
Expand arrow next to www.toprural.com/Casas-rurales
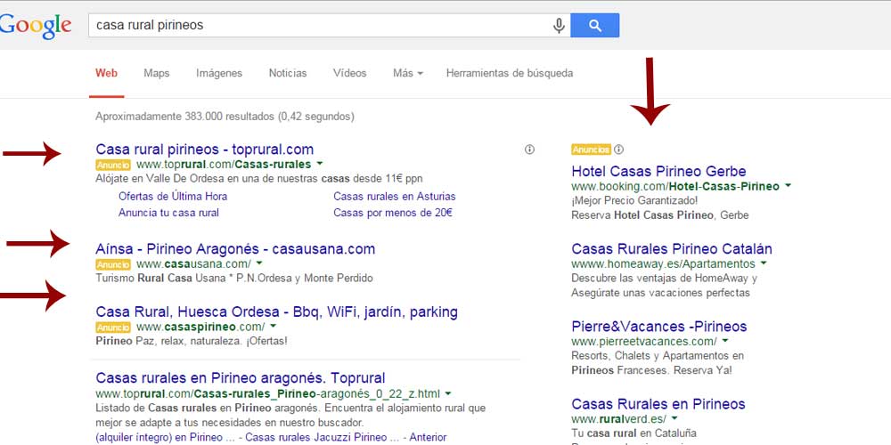[x=319, y=164]
